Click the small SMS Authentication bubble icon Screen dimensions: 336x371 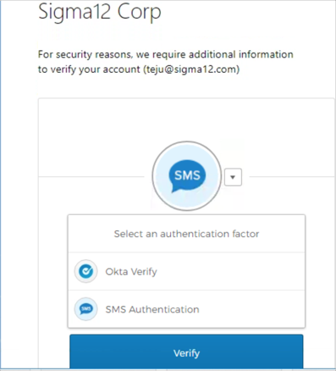[x=86, y=309]
